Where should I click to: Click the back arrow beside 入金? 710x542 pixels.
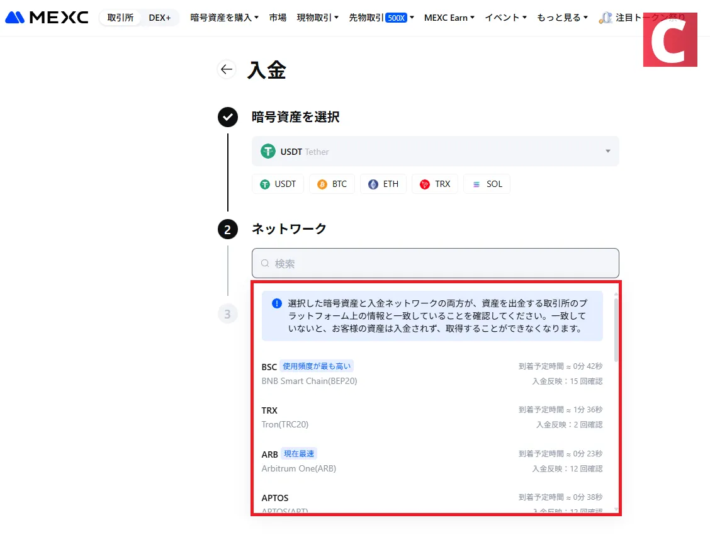pyautogui.click(x=227, y=69)
